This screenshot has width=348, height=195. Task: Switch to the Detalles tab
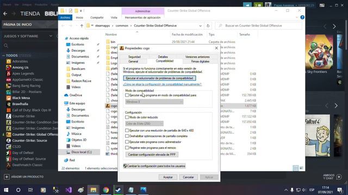coord(163,57)
